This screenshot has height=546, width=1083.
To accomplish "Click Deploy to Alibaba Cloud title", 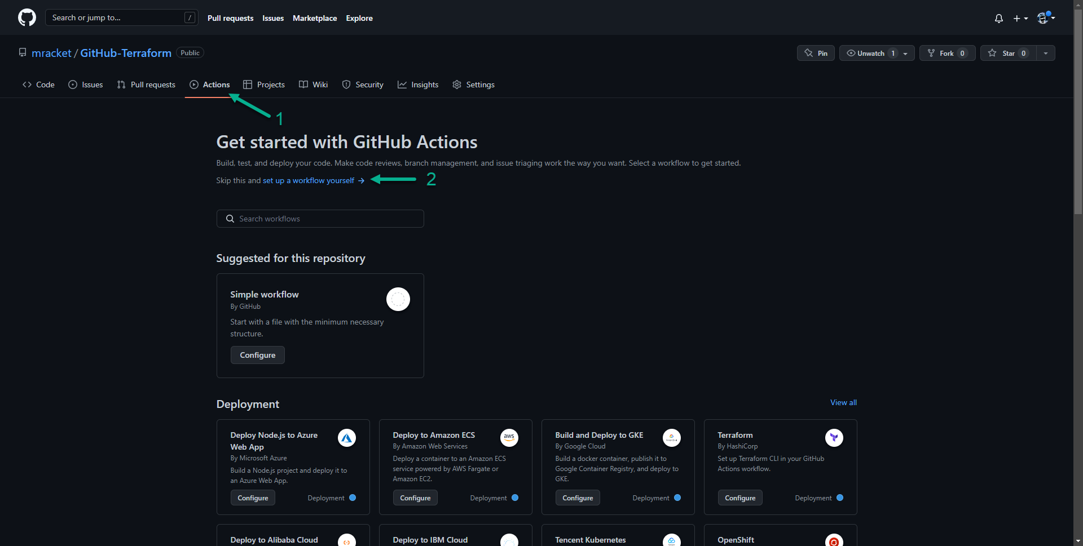I will (274, 540).
